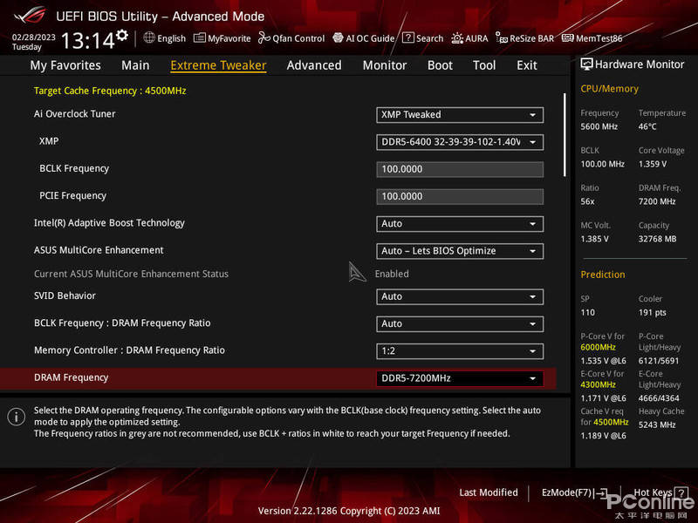Screen dimensions: 698x523
Task: Click Last Modified at the bottom
Action: click(x=488, y=492)
